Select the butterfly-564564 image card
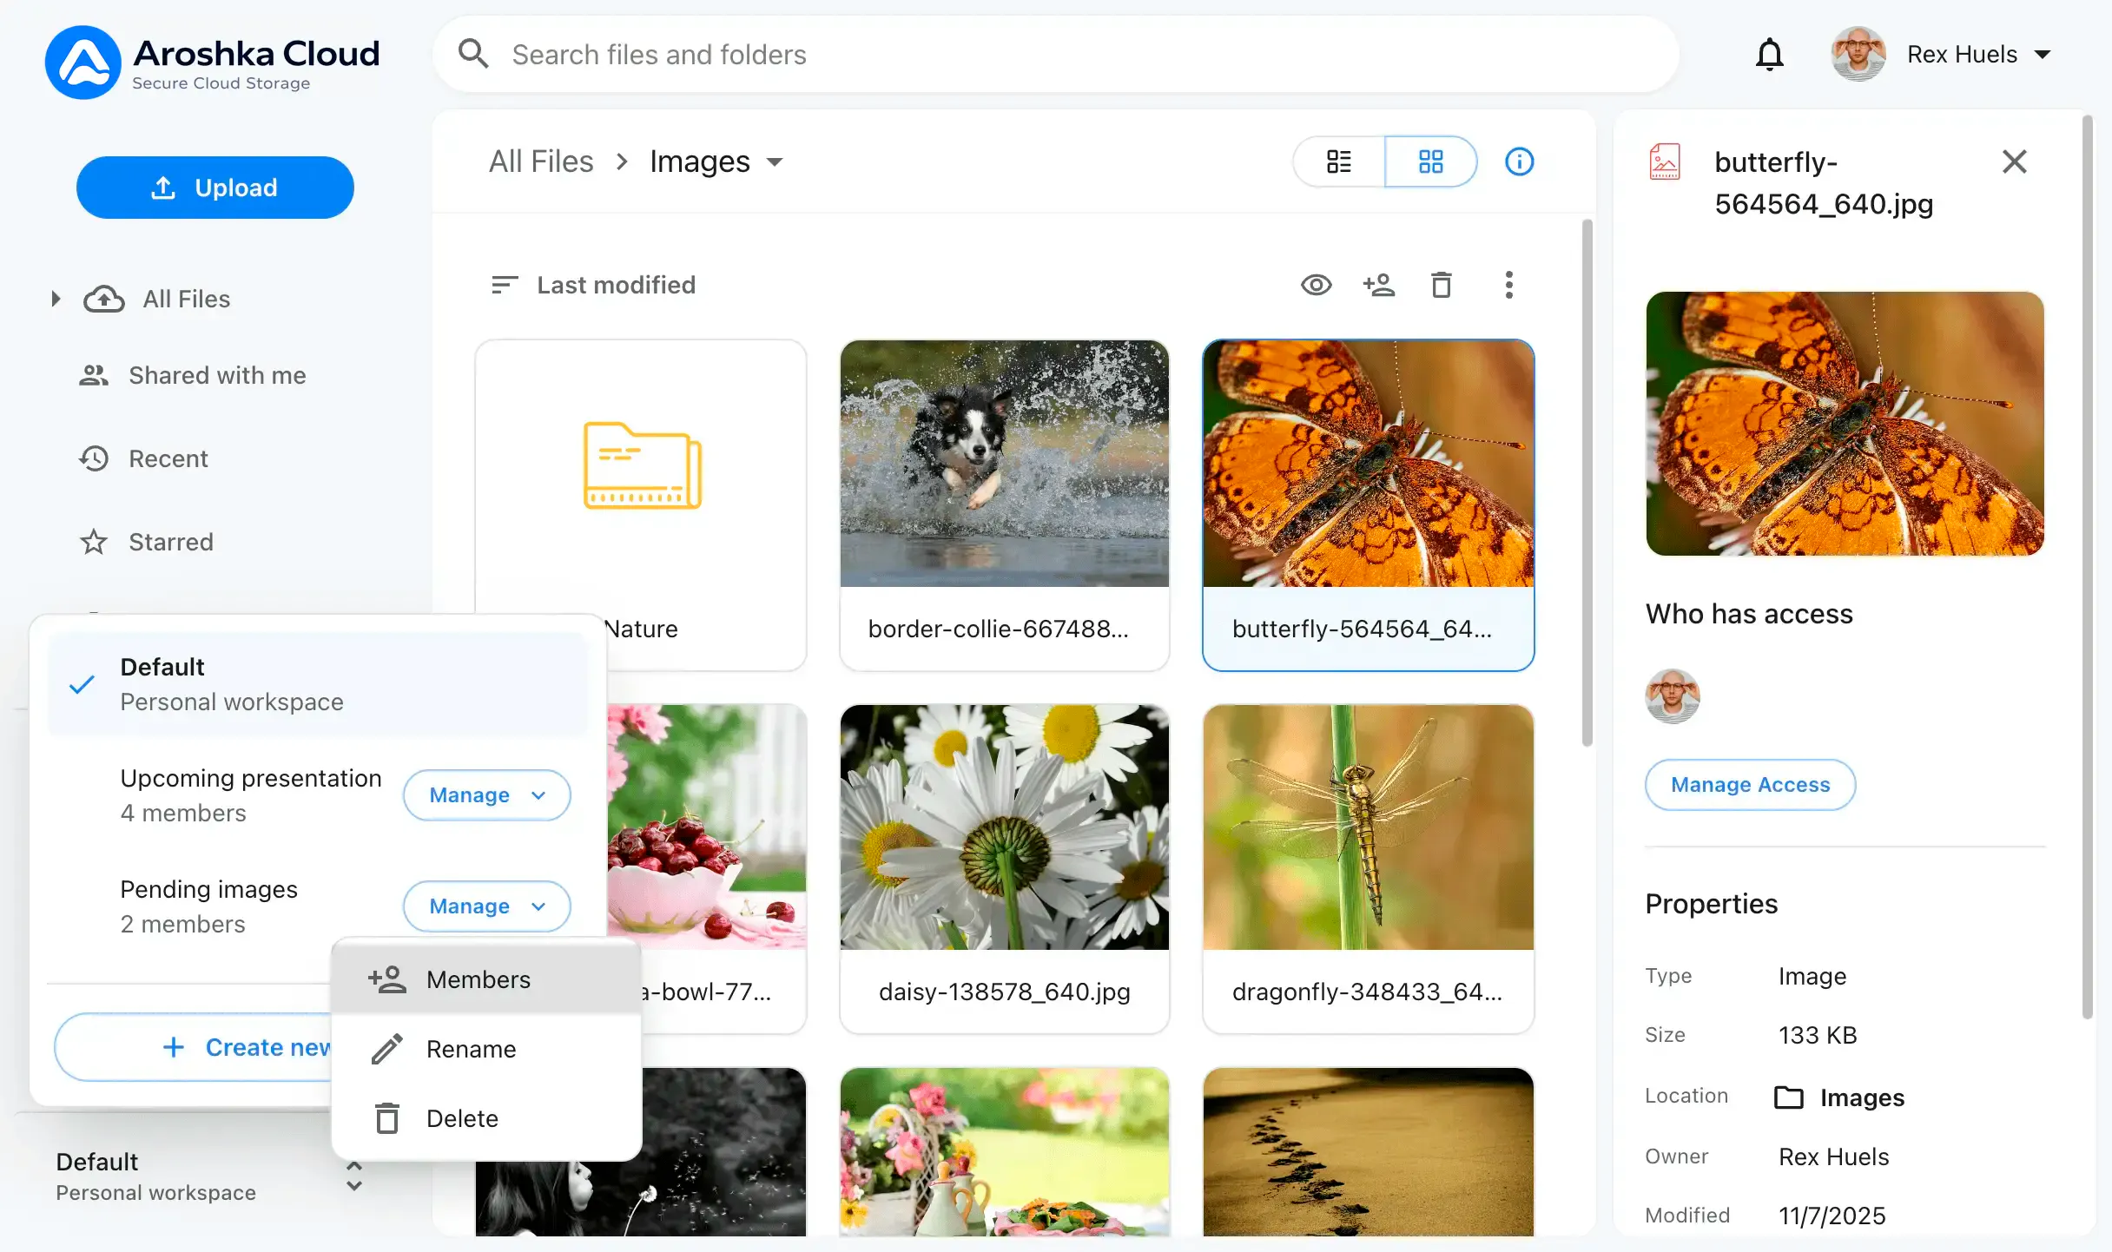Screen dimensions: 2112x1252 (x=1369, y=504)
